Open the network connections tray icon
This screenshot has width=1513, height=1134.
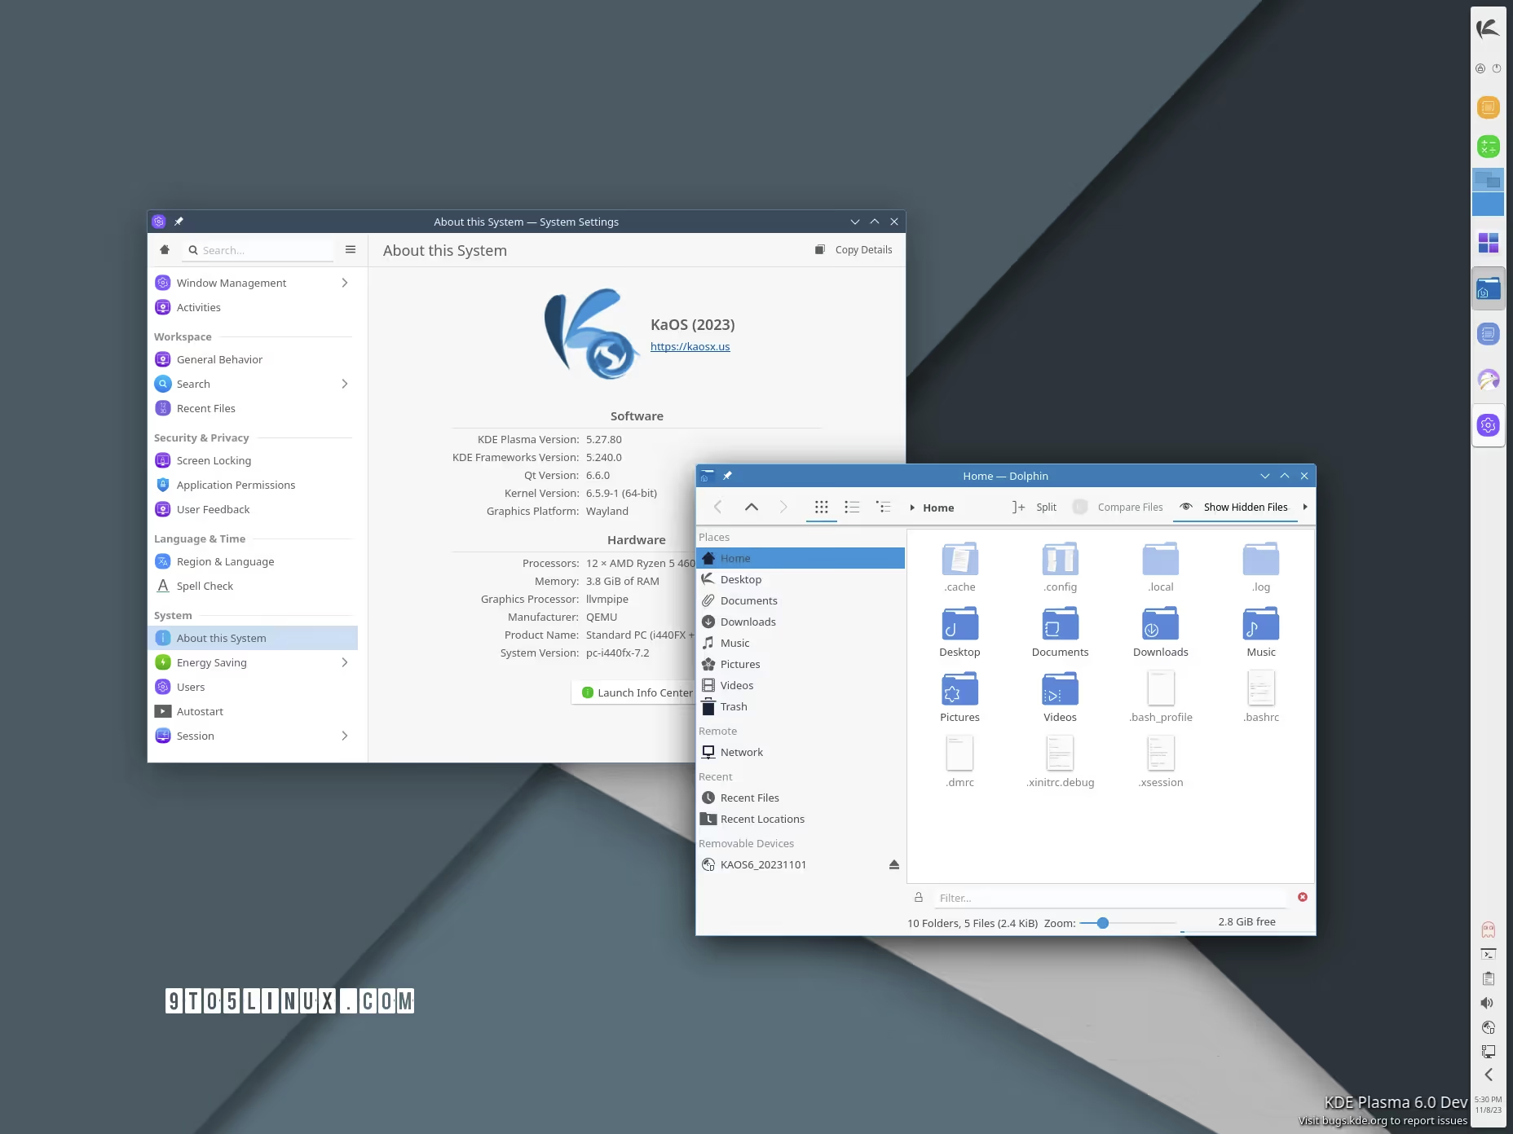(1488, 1052)
